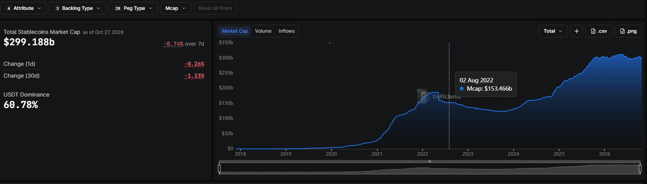This screenshot has width=647, height=184.
Task: Click the $100b y-axis label
Action: click(226, 118)
